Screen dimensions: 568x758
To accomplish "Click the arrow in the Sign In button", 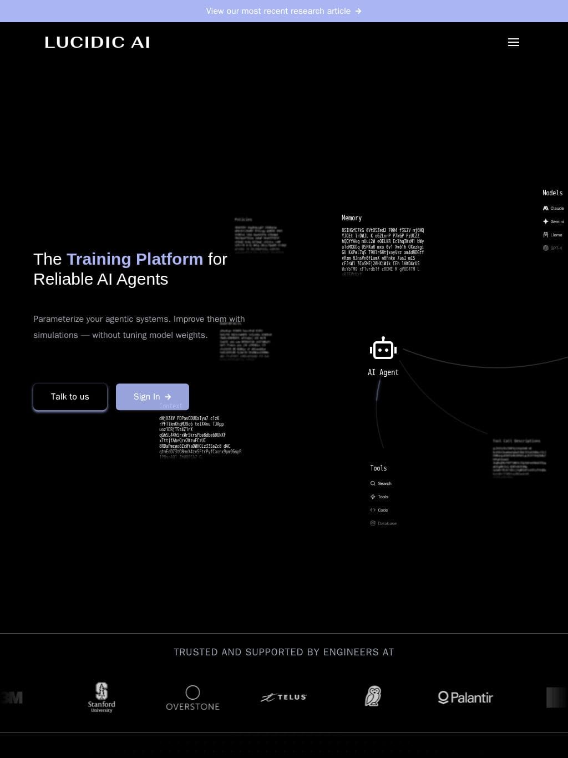I will tap(168, 397).
